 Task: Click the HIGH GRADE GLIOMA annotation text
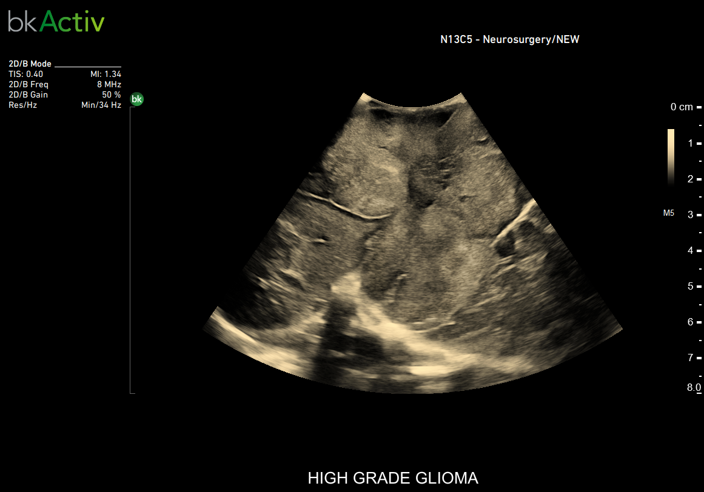(393, 478)
